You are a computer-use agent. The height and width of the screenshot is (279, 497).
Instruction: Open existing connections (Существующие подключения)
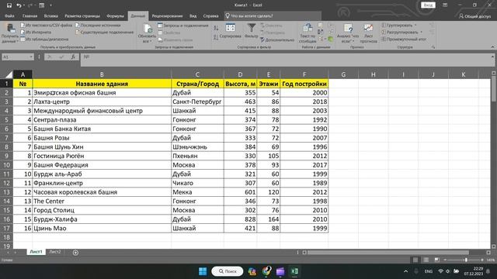[105, 32]
